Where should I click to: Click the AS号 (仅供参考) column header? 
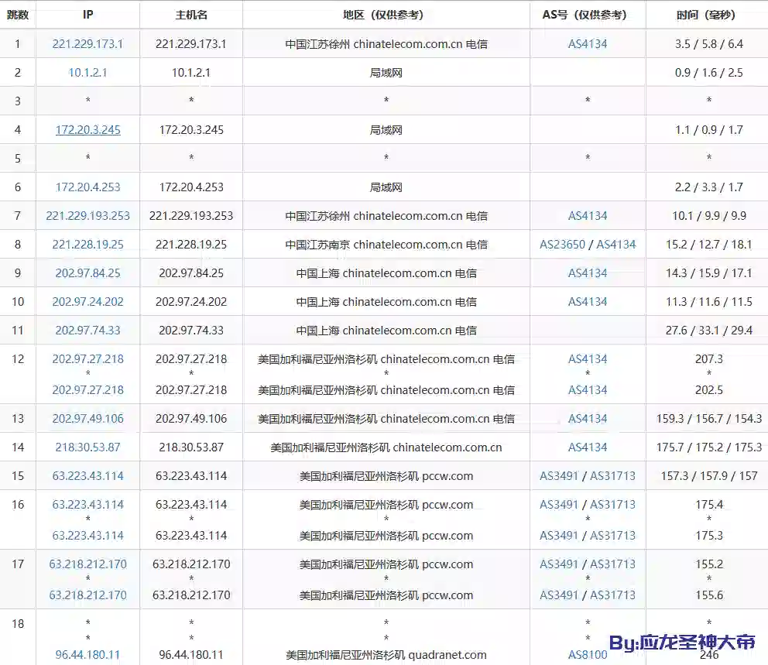click(x=588, y=15)
